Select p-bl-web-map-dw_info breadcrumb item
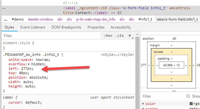Image resolution: width=200 pixels, height=109 pixels. click(96, 19)
